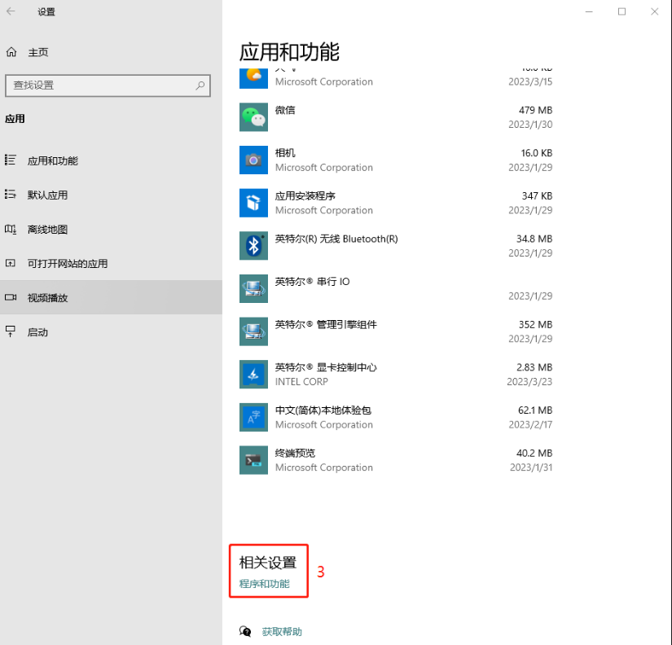Select the 英特尔® 串行 IO entry
Viewport: 672px width, 645px height.
coord(313,282)
